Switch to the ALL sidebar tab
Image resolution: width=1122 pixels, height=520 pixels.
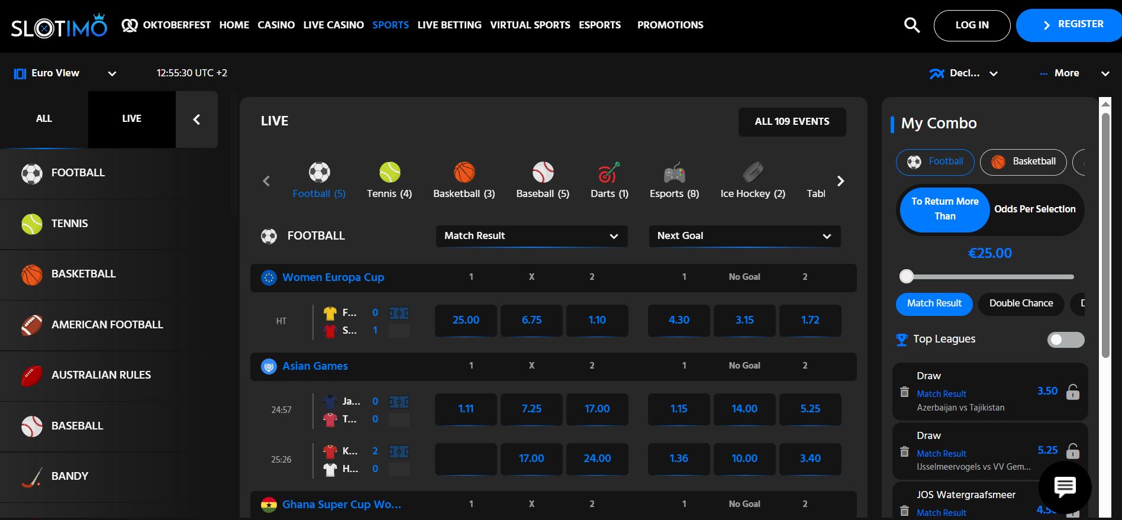44,119
